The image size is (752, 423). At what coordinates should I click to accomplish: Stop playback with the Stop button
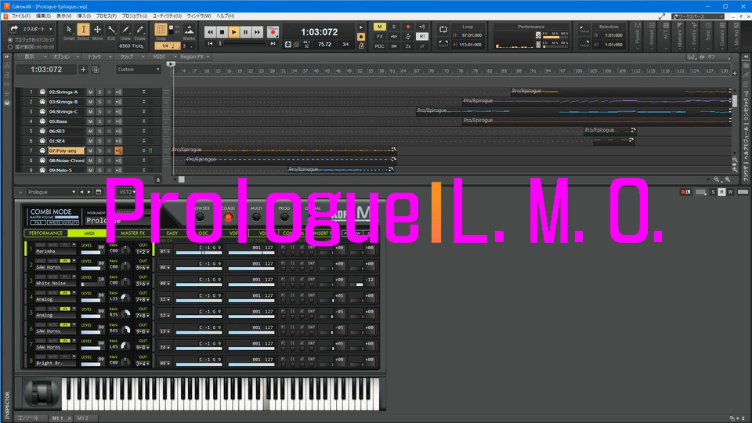click(x=222, y=32)
